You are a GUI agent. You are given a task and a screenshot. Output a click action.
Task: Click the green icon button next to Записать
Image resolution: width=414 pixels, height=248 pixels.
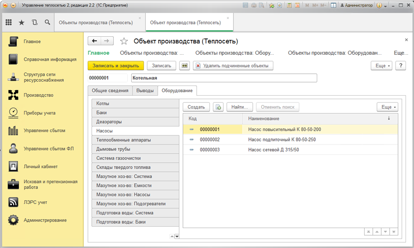[185, 66]
